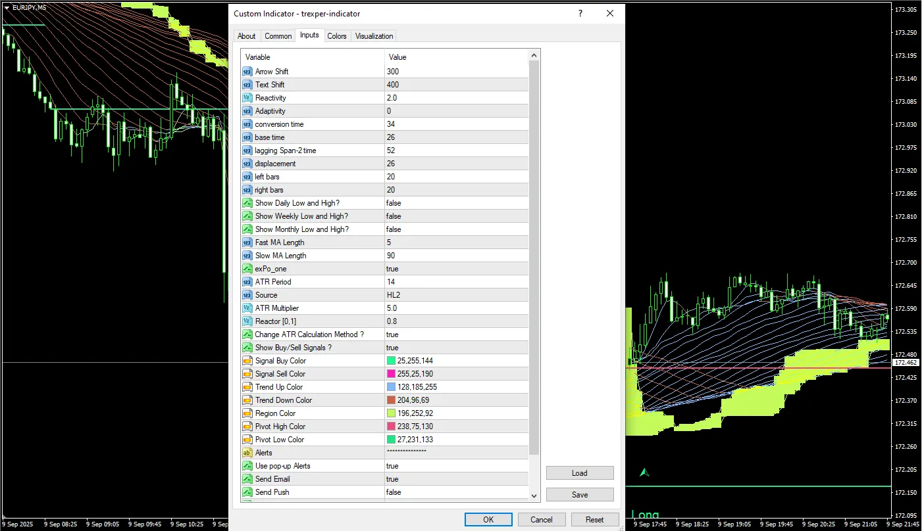Click the Signal Sell Color pink swatch
The image size is (922, 531).
click(x=392, y=374)
